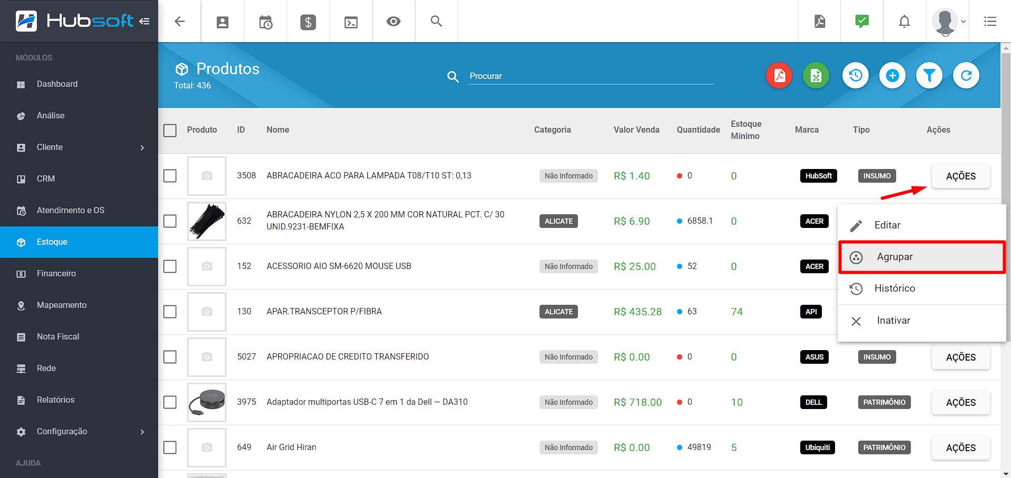Check the select-all products checkbox
1011x478 pixels.
170,130
